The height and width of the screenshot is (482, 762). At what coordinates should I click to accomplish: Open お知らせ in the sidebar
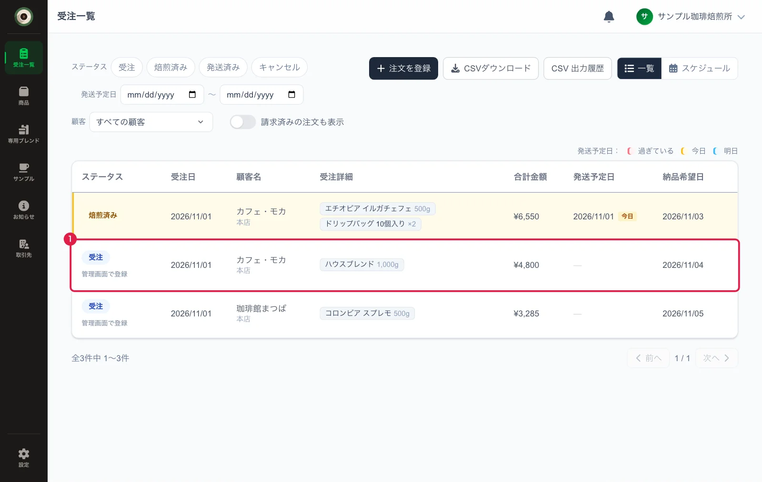tap(24, 210)
